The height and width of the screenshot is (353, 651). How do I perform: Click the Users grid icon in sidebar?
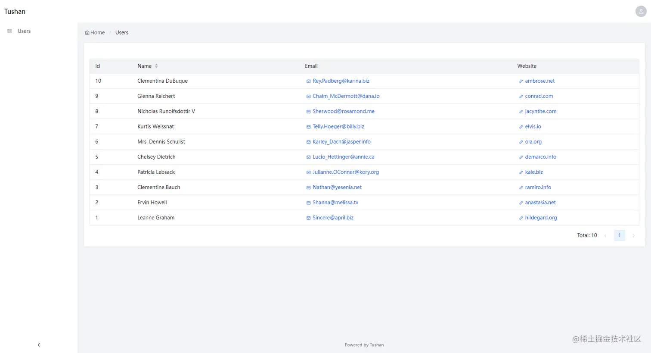click(x=9, y=31)
